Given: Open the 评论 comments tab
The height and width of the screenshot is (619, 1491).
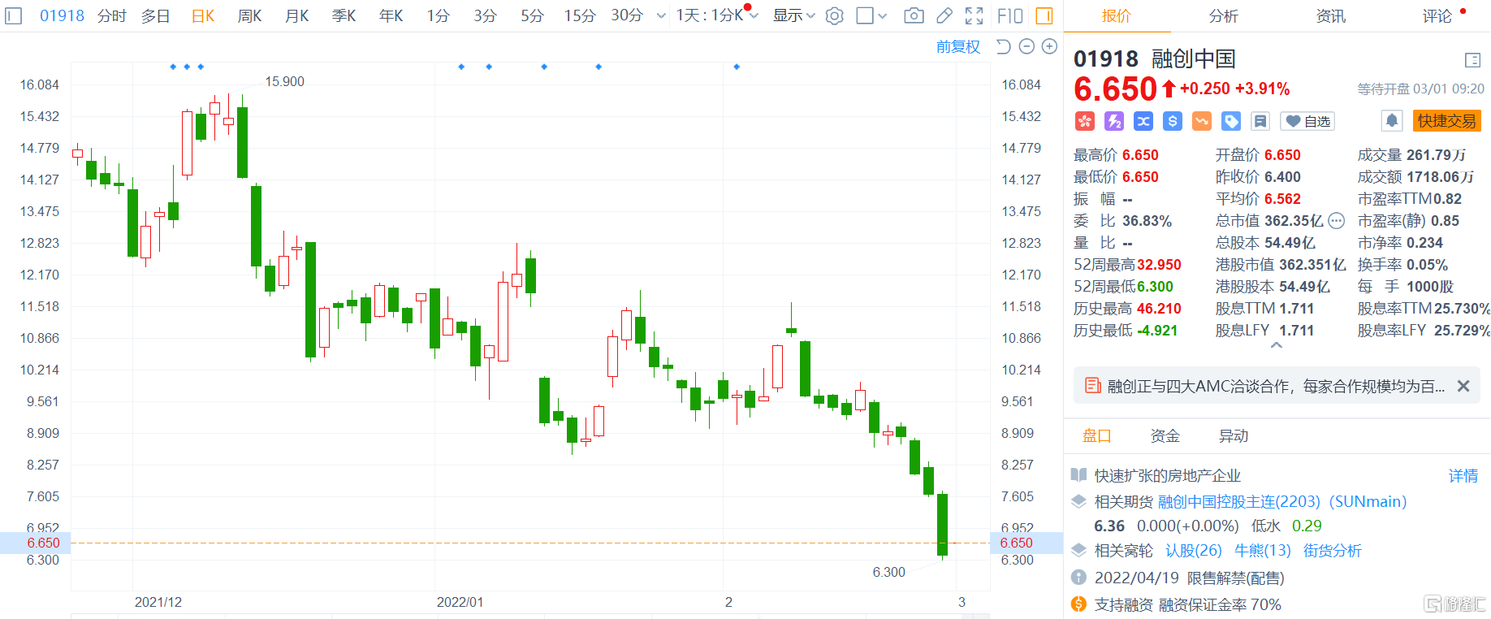Looking at the screenshot, I should [x=1437, y=15].
